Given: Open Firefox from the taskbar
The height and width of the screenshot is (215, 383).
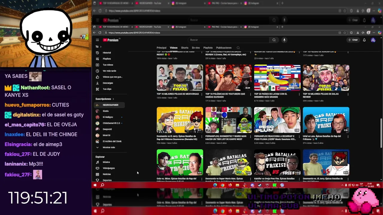Looking at the screenshot, I should click(230, 185).
